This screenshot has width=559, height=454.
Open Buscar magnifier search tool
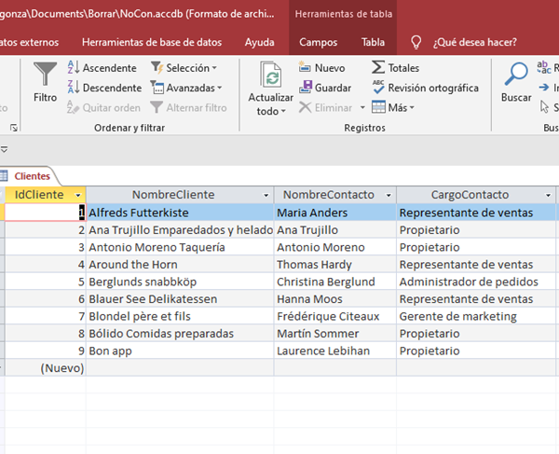[516, 76]
